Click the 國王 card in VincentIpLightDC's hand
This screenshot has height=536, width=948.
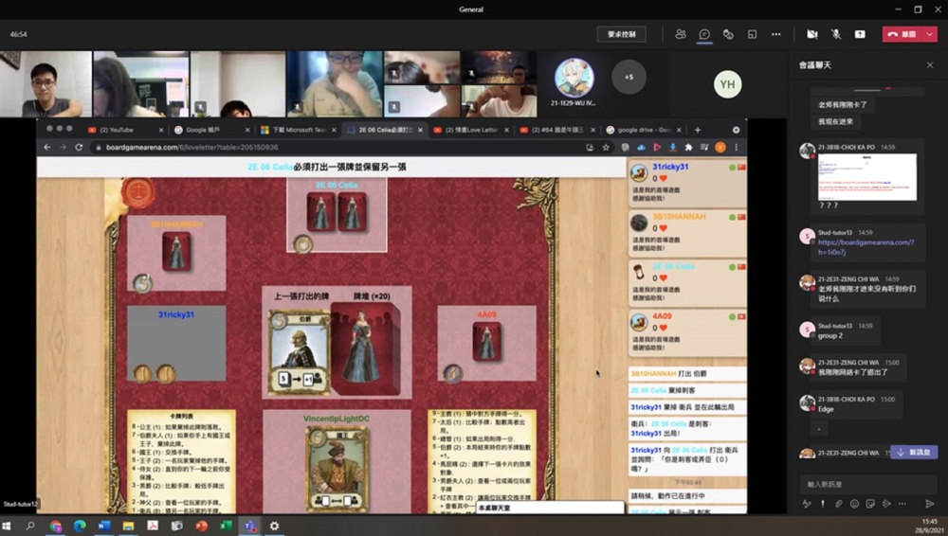coord(337,469)
